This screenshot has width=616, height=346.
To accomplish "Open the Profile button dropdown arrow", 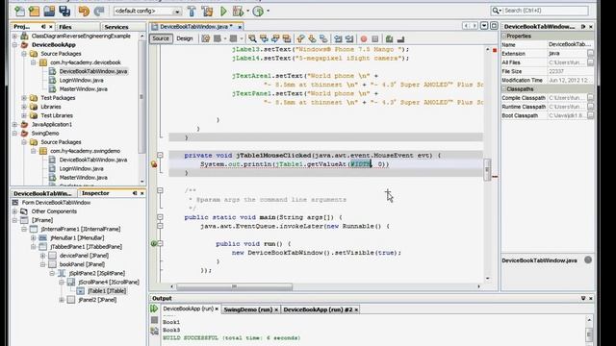I will point(268,11).
